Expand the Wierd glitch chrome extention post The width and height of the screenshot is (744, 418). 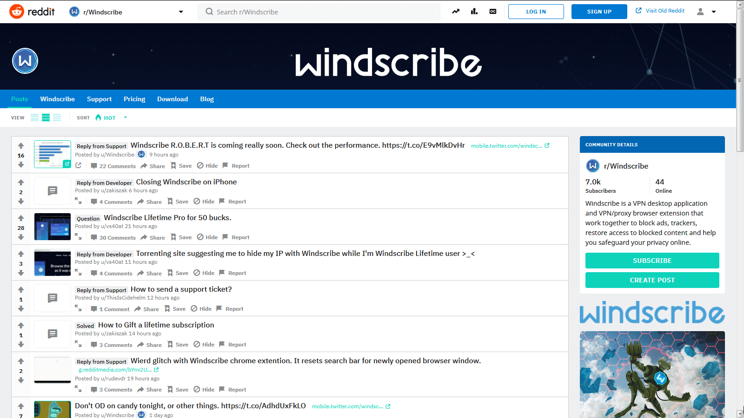78,389
